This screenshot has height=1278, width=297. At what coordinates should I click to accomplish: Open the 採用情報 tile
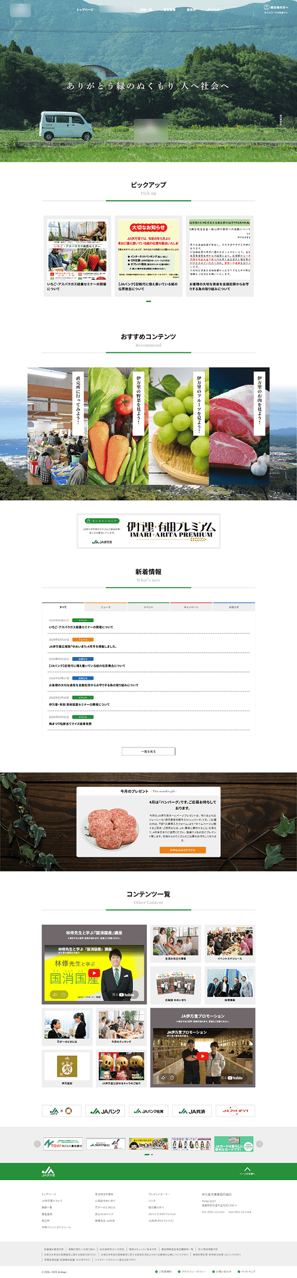230,985
